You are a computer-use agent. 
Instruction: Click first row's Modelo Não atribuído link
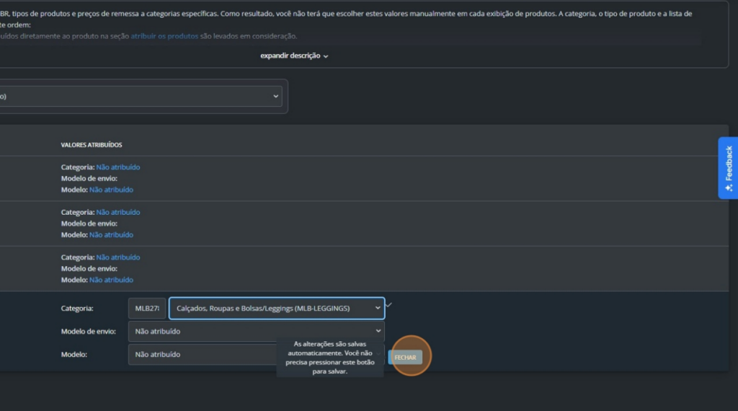(x=111, y=190)
